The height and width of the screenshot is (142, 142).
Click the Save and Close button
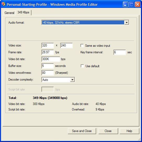click(x=82, y=131)
